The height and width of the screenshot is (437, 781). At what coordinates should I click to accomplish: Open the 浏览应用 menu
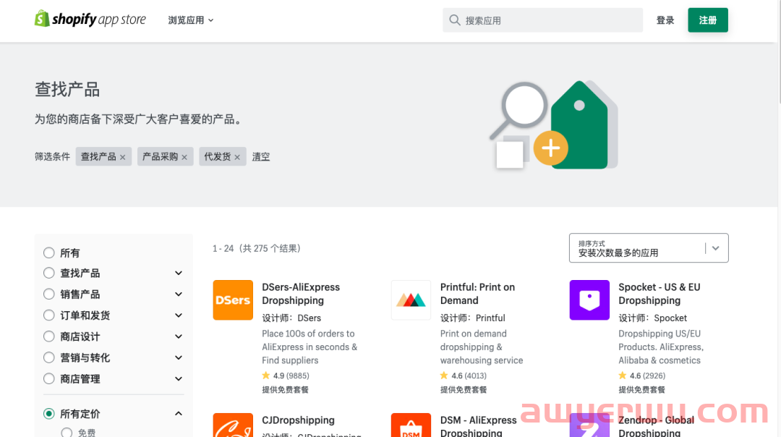(191, 20)
